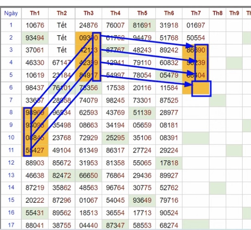The height and width of the screenshot is (230, 251).
Task: Select the 37061 cell
Action: (35, 50)
